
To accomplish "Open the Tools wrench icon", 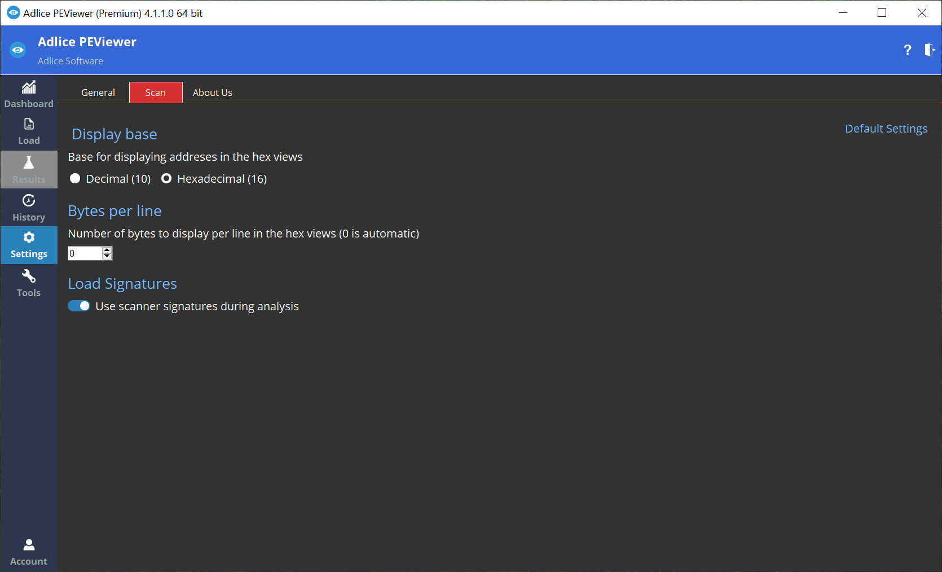I will 29,276.
